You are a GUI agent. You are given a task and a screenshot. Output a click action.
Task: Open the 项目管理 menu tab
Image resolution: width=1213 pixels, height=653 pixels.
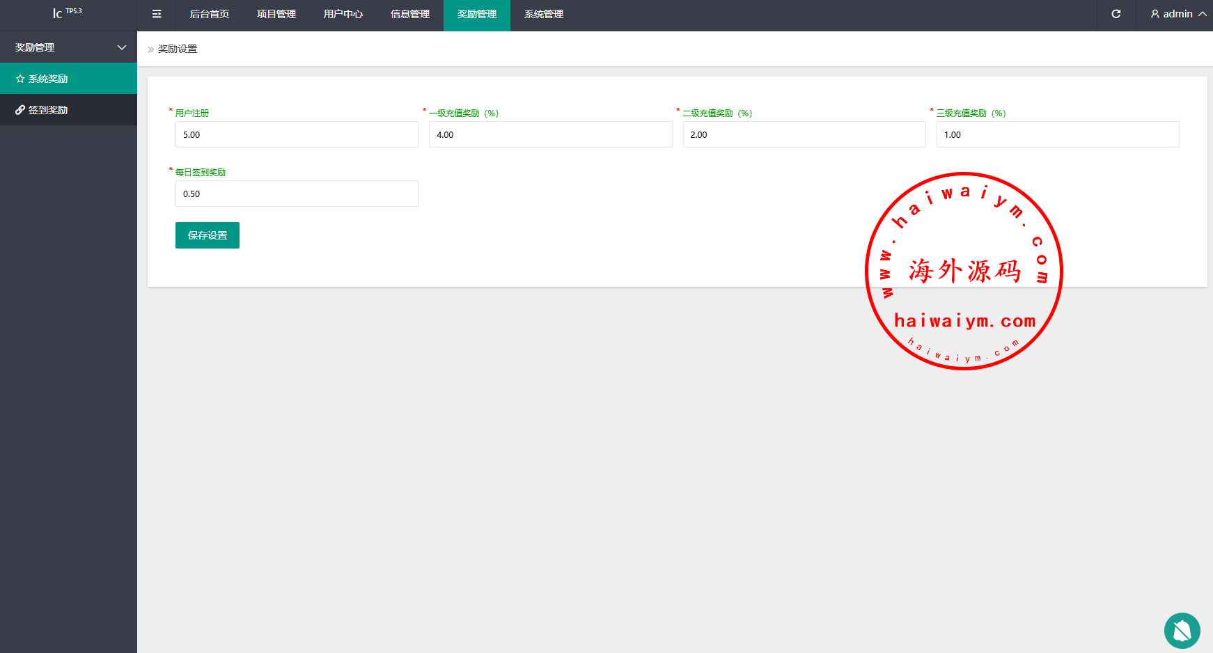point(276,14)
